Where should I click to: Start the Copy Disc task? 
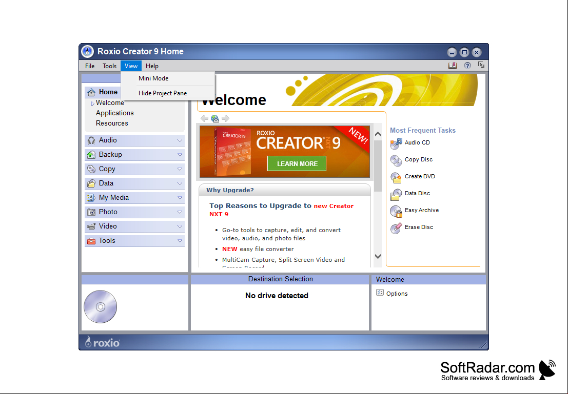pos(418,159)
